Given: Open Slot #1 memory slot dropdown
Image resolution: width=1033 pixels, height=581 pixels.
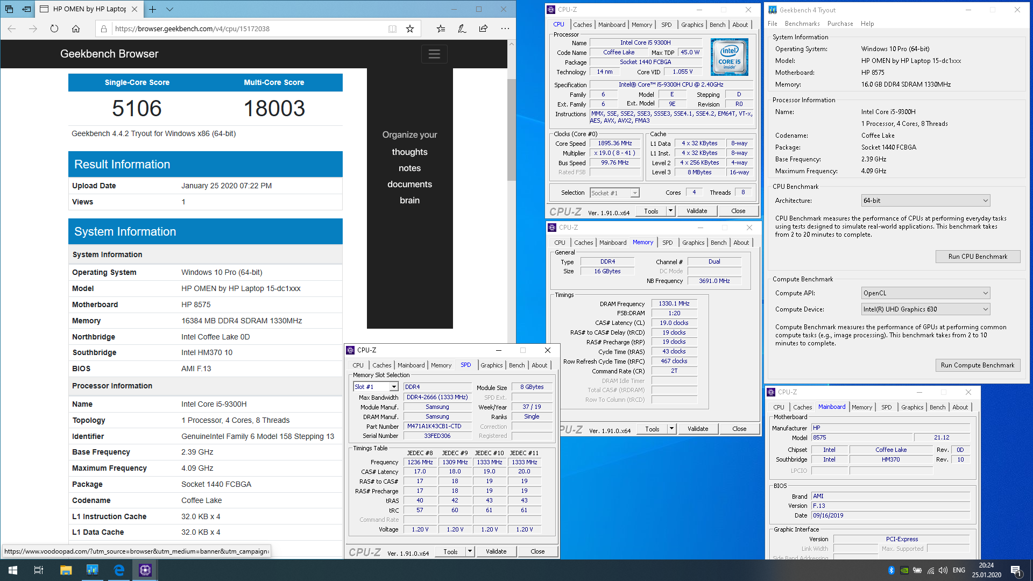Looking at the screenshot, I should click(376, 387).
